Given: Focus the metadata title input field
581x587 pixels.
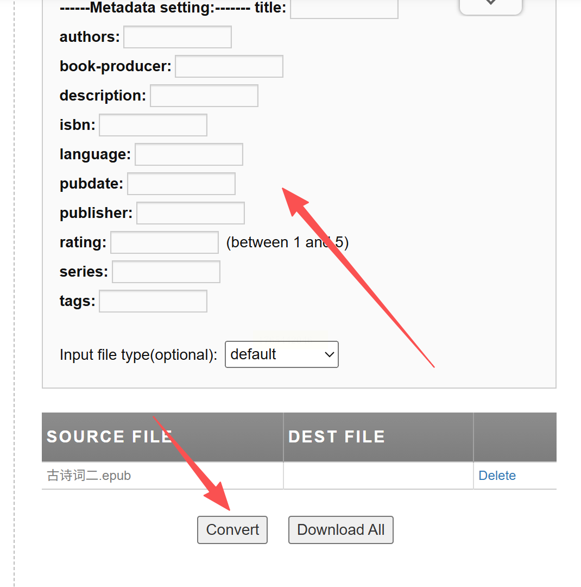Looking at the screenshot, I should [344, 9].
